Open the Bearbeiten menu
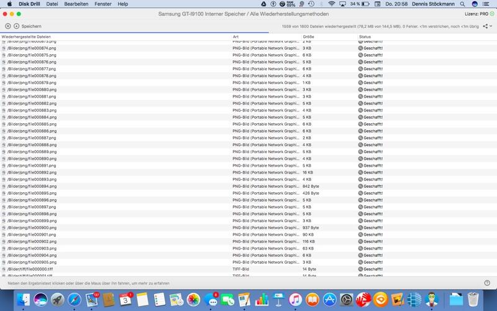 [x=76, y=4]
